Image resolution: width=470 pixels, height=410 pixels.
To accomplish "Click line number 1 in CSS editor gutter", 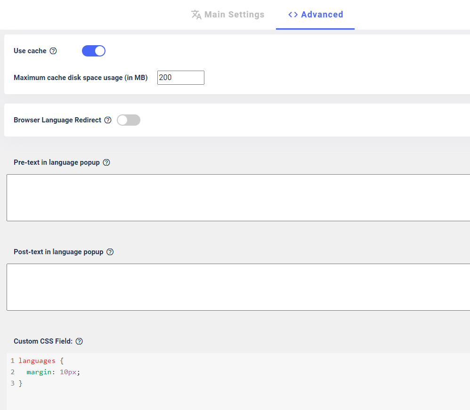I will coord(13,361).
